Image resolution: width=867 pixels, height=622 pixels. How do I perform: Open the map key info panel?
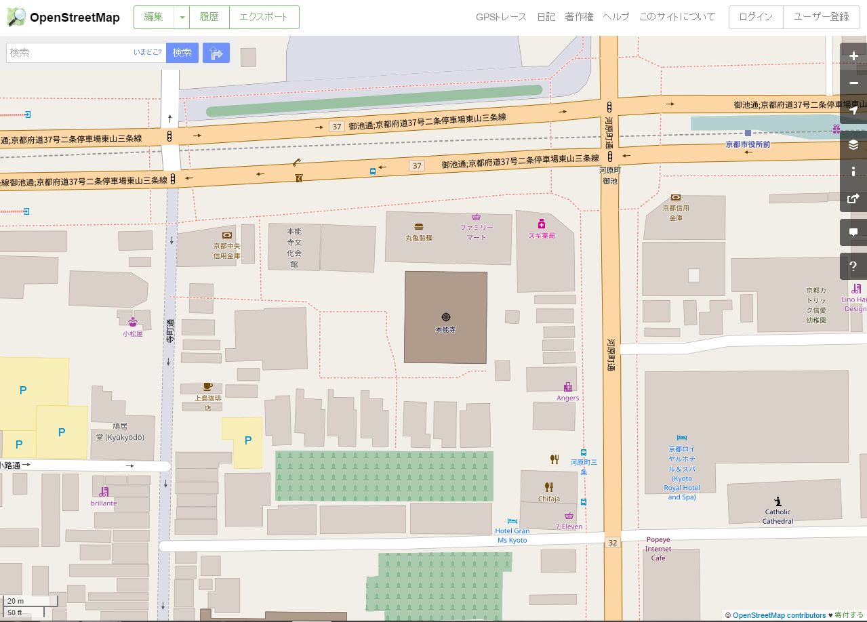tap(853, 171)
